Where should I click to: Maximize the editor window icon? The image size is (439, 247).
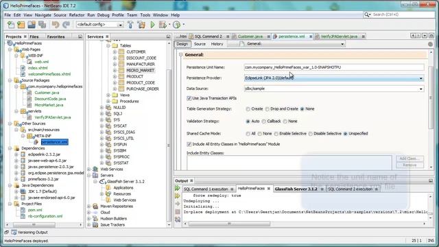[x=431, y=36]
